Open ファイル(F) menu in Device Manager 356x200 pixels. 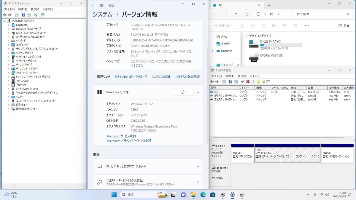point(9,9)
